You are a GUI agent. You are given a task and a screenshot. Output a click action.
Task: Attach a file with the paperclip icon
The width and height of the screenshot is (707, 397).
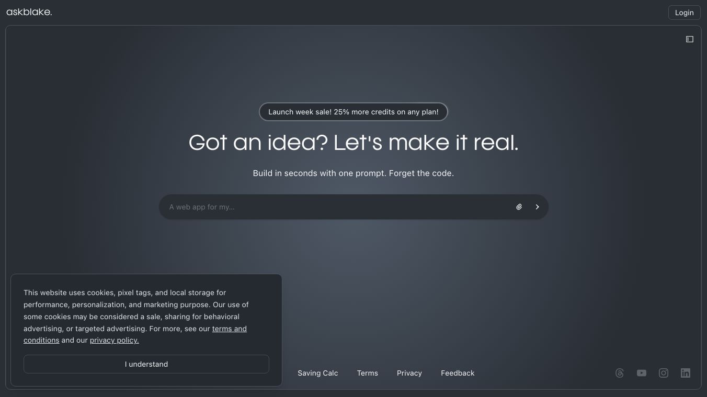519,207
